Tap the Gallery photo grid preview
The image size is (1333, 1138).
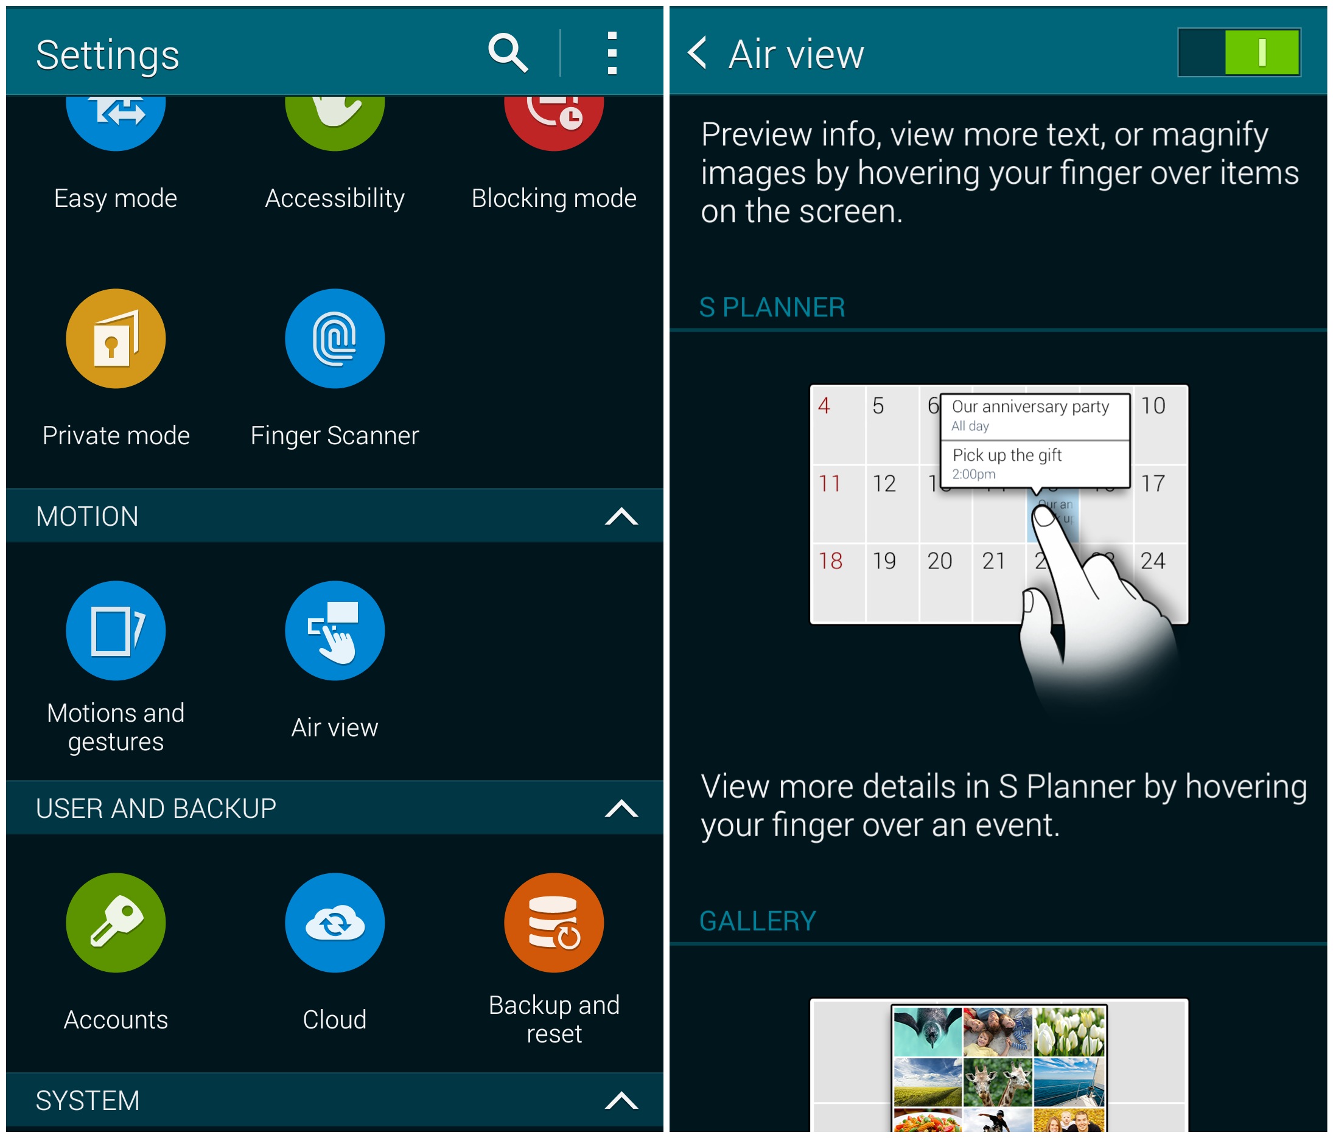coord(998,1068)
